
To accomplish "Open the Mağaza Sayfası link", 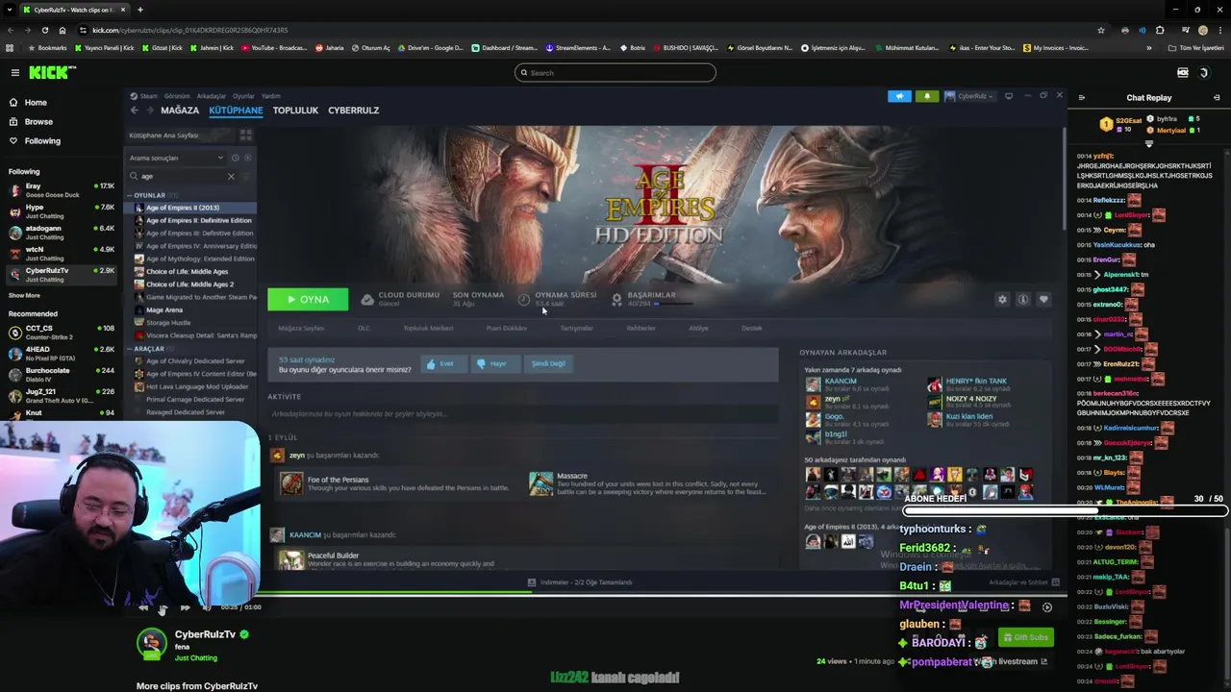I will [301, 328].
